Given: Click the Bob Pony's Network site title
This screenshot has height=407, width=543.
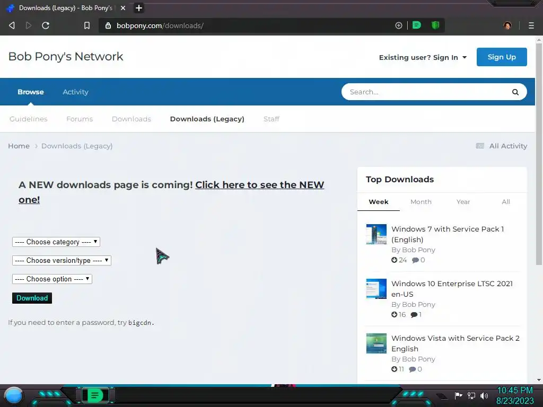Looking at the screenshot, I should point(66,56).
